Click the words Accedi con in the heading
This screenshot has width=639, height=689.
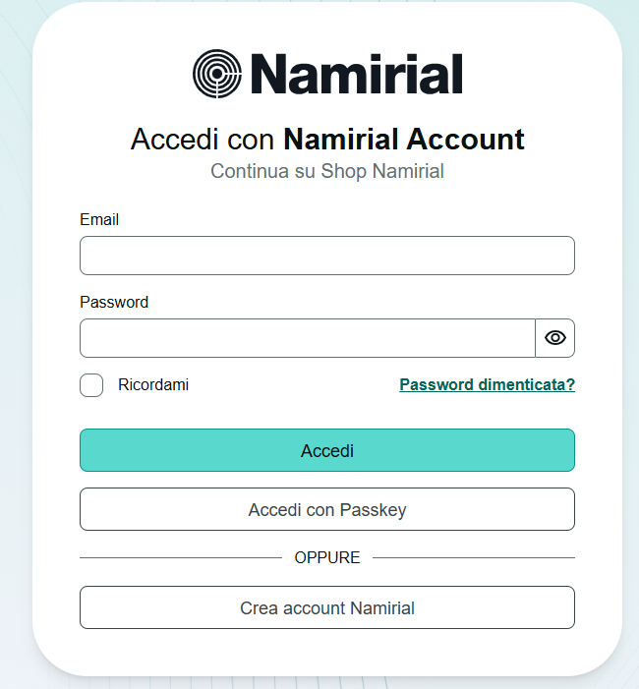tap(203, 140)
